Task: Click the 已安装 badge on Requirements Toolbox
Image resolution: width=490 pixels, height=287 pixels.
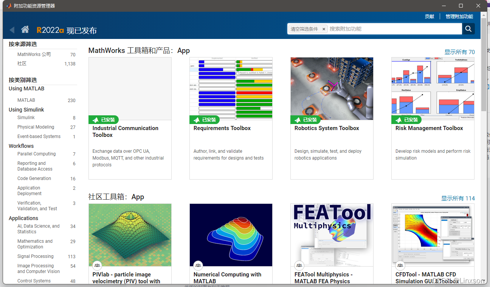Action: pos(205,119)
